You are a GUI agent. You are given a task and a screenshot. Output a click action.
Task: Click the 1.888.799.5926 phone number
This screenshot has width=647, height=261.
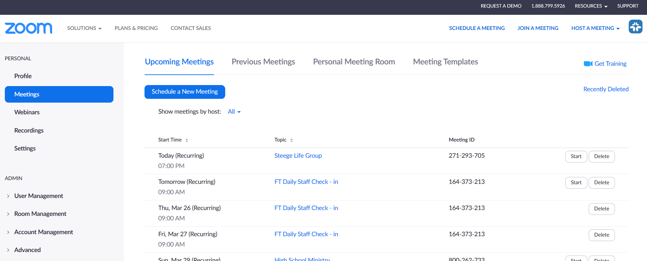click(548, 6)
